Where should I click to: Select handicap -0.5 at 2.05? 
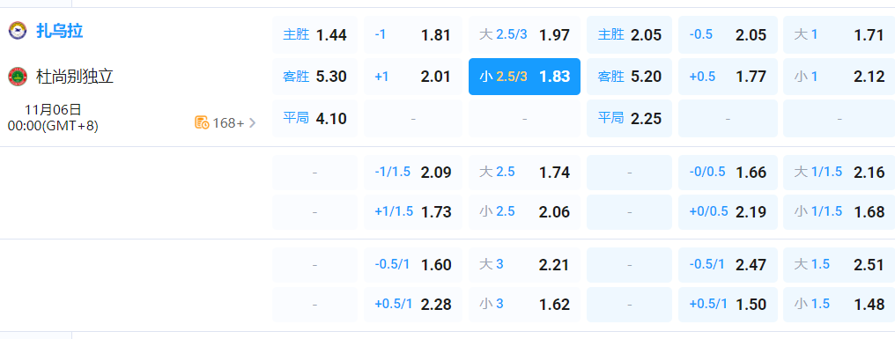(728, 35)
